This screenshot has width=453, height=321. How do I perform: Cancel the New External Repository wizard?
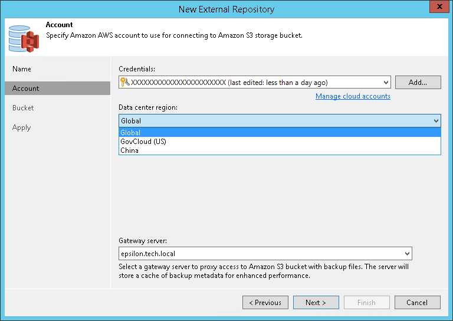pos(418,303)
